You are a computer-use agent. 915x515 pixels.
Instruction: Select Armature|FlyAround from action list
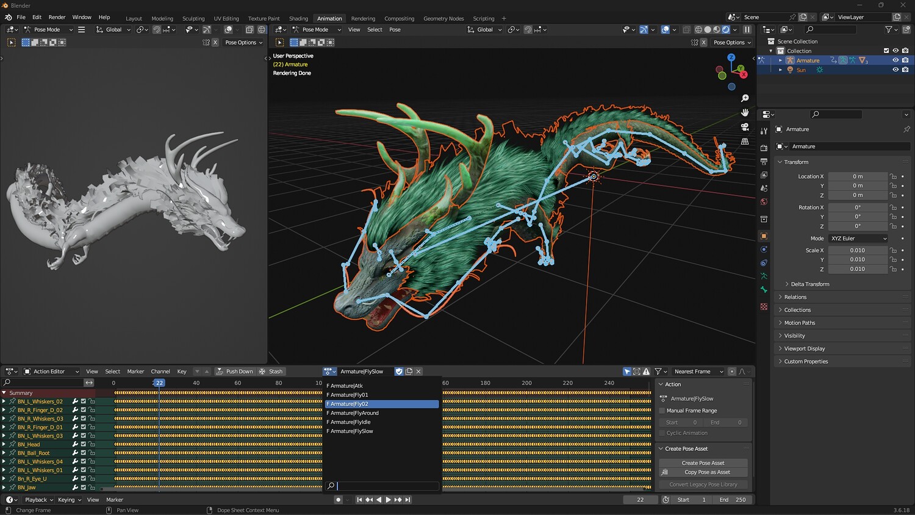pos(354,413)
